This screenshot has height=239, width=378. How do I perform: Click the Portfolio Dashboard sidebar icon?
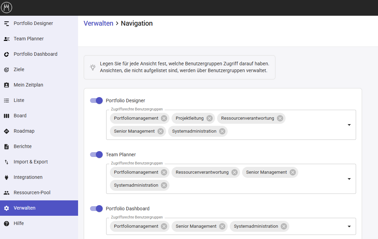(x=7, y=54)
